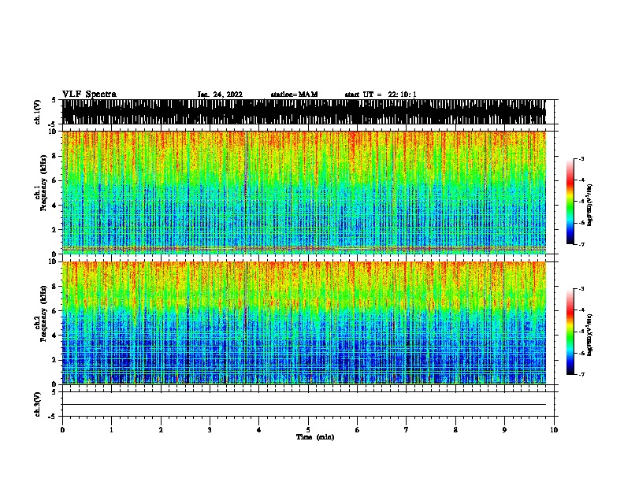Click the ch.3(V) axis label

(38, 404)
